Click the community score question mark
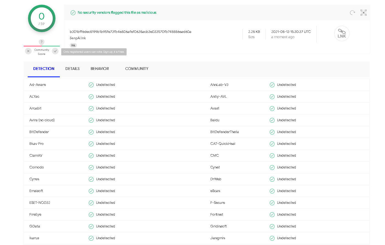Screen dimensions: 385x245 coord(41,42)
